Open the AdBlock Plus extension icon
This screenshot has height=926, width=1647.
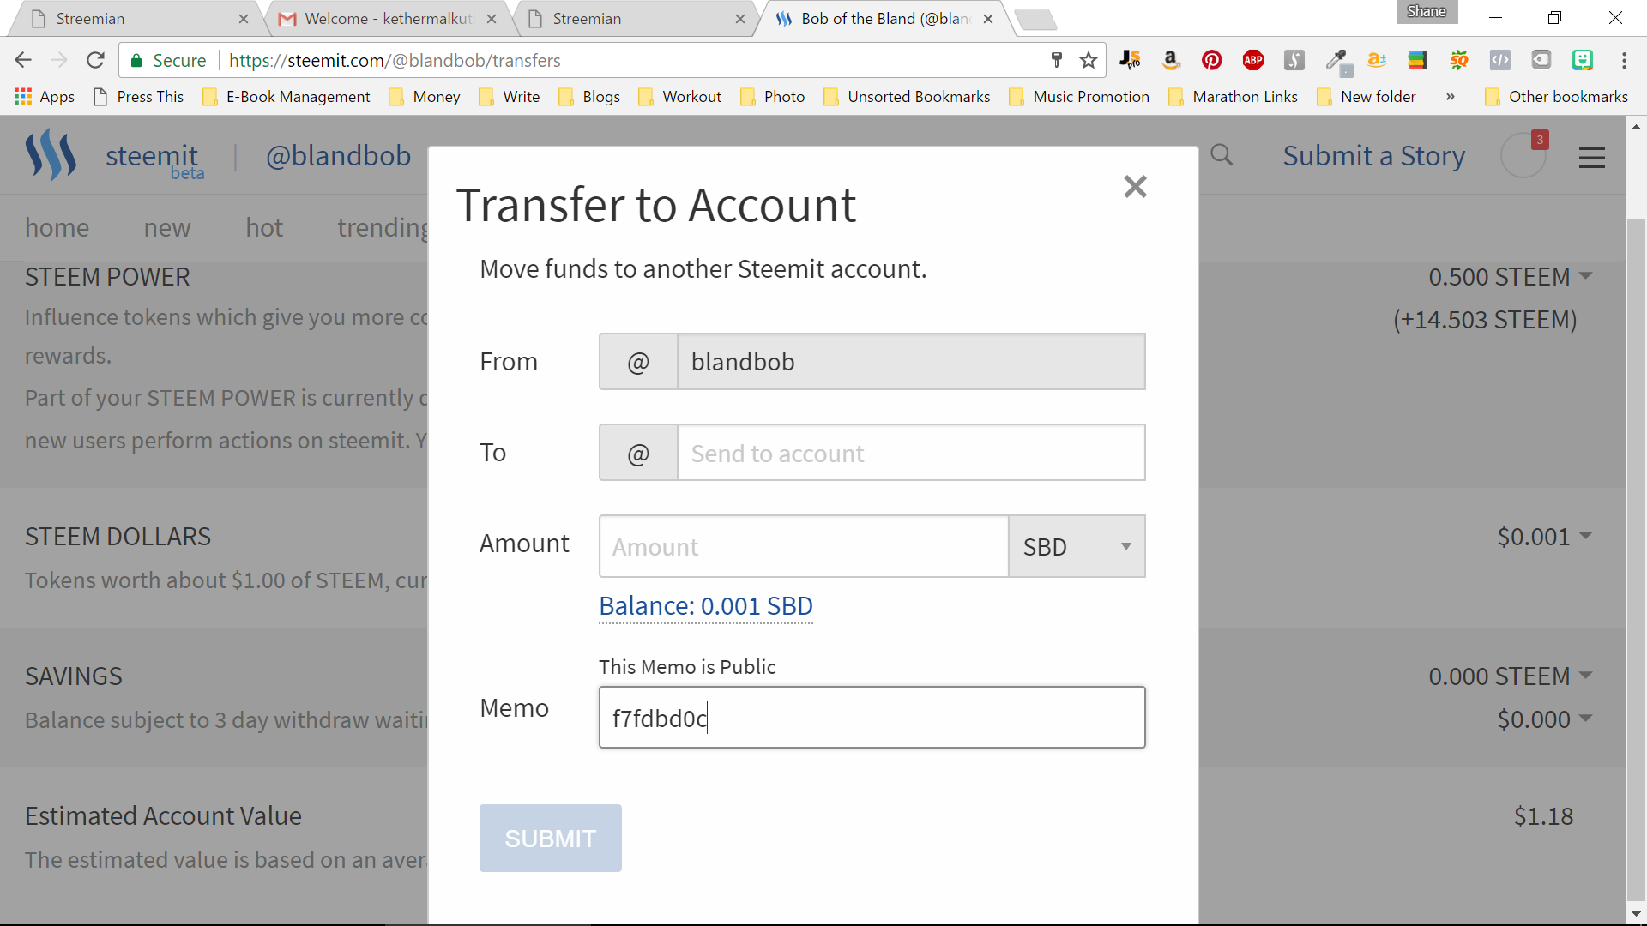click(1252, 60)
